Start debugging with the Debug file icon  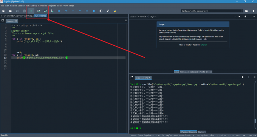point(59,11)
